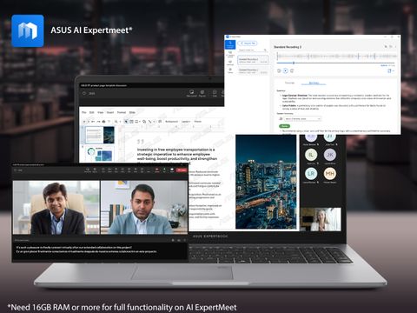Screen dimensions: 417x313
Task: Open the Layout dropdown in presentation toolbar
Action: click(x=186, y=122)
